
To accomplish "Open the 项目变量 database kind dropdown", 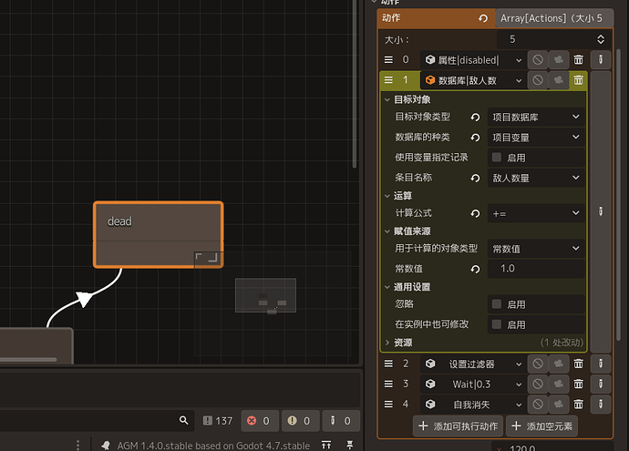I will [x=536, y=138].
